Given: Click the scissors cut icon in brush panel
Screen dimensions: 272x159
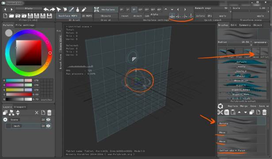Looking at the screenshot, I should tap(220, 112).
